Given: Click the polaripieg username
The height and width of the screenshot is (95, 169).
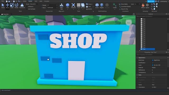Looking at the screenshot, I should 163,1.
